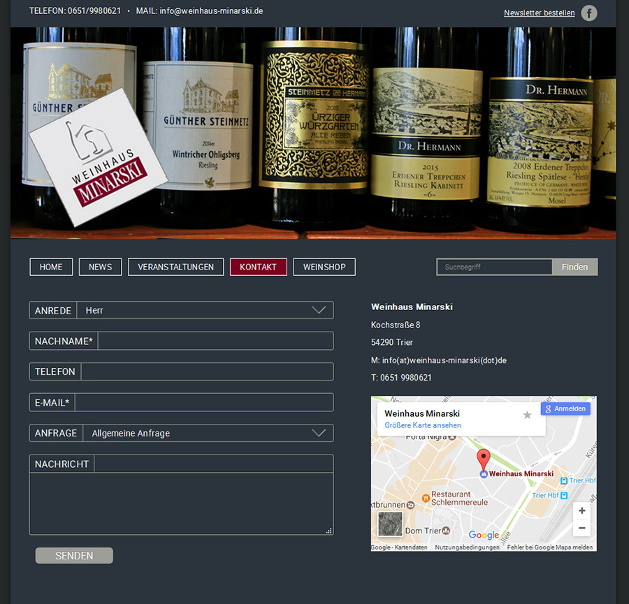This screenshot has width=629, height=604.
Task: Click the header email address info@weinhaus-minarski.de
Action: [x=211, y=10]
